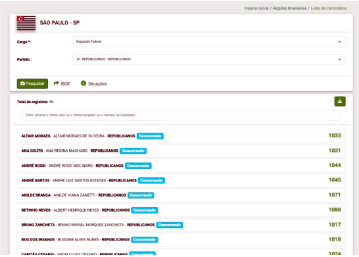Click candidate number 1045
The image size is (359, 257).
coord(335,180)
